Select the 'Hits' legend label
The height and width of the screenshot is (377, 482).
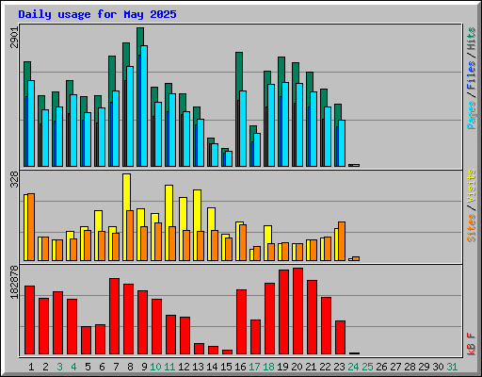pyautogui.click(x=472, y=39)
